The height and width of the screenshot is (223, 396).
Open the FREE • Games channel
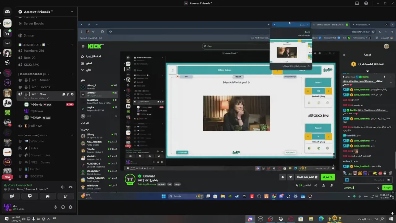point(40,162)
